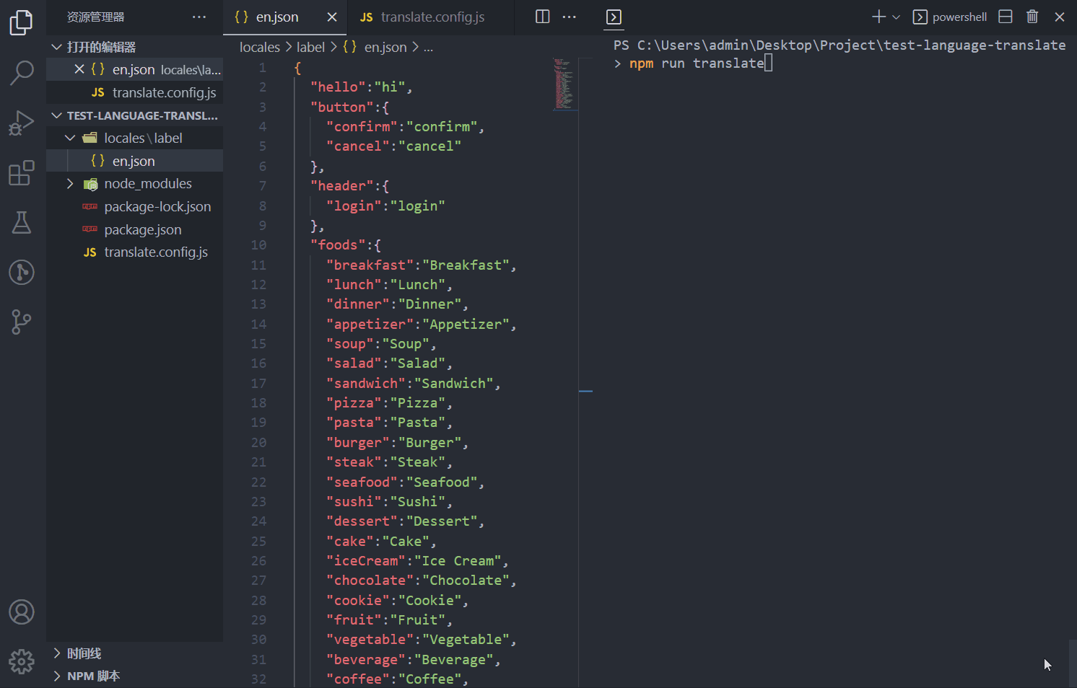The width and height of the screenshot is (1077, 688).
Task: Open the Accounts menu
Action: (22, 612)
